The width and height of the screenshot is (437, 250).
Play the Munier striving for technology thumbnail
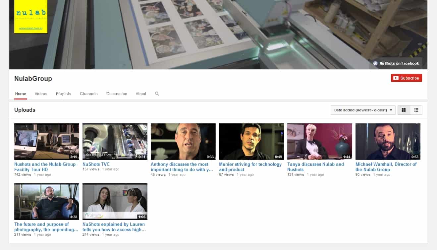(251, 142)
